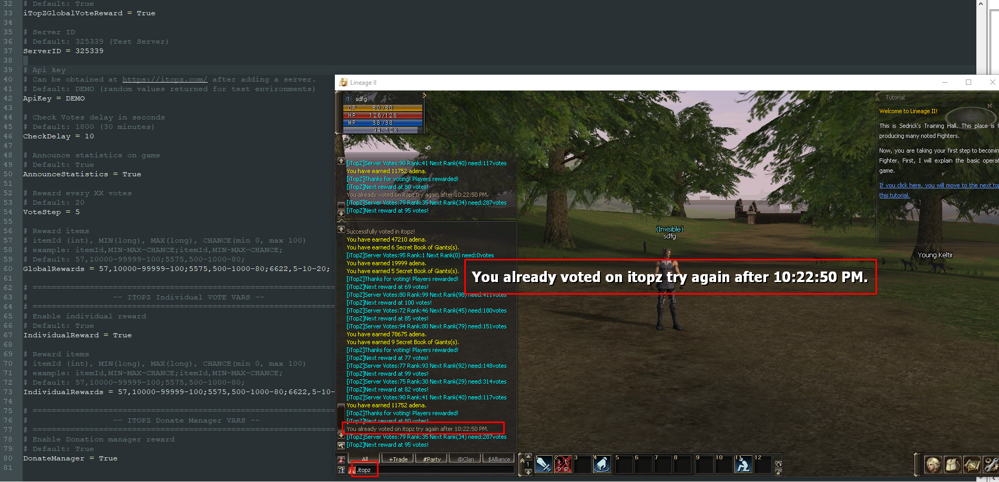Click the sdfg name in the status window
The width and height of the screenshot is (999, 482).
click(x=361, y=99)
